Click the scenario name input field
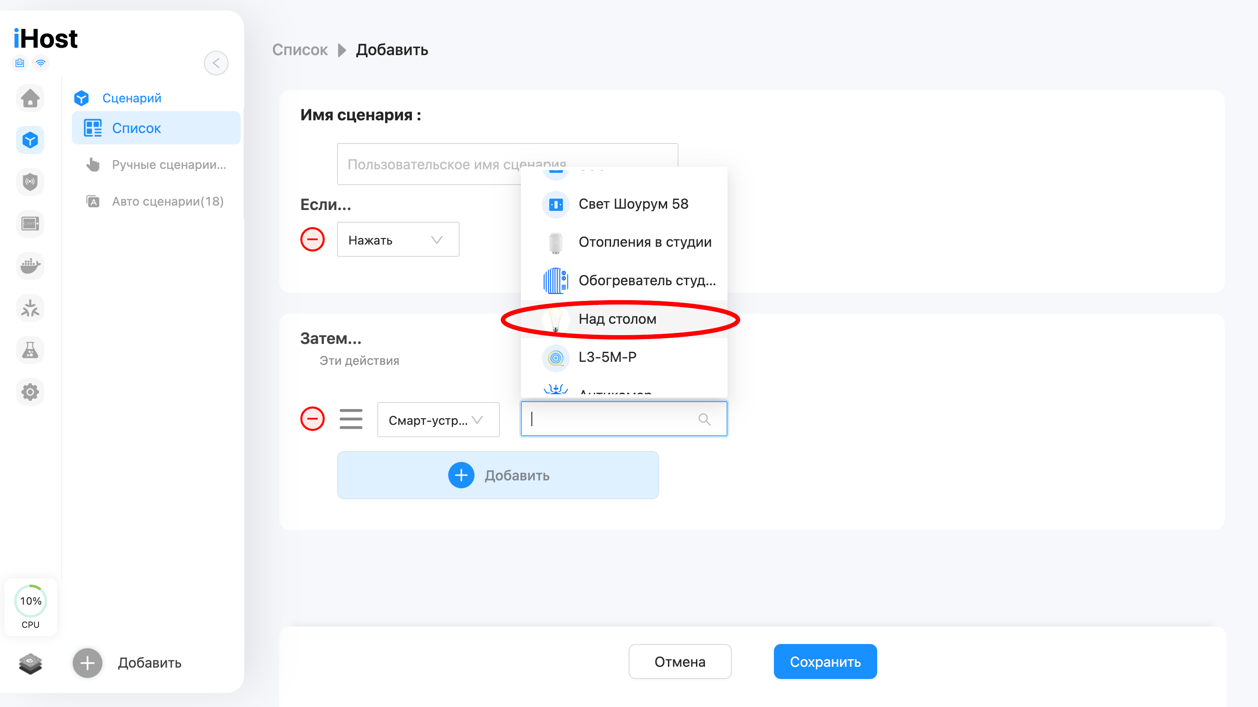1258x707 pixels. [x=430, y=164]
